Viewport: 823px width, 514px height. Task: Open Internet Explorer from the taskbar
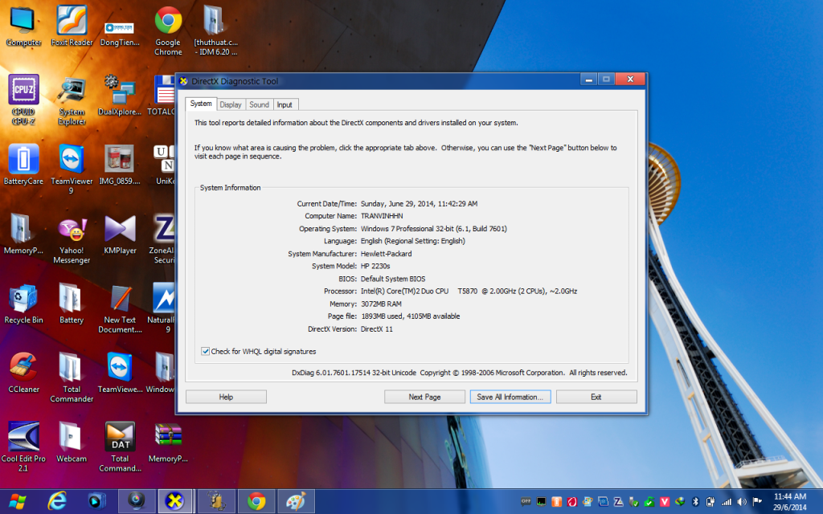tap(57, 501)
